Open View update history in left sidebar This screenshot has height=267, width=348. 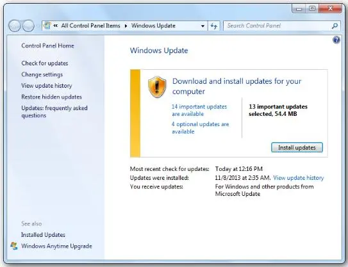(x=47, y=86)
